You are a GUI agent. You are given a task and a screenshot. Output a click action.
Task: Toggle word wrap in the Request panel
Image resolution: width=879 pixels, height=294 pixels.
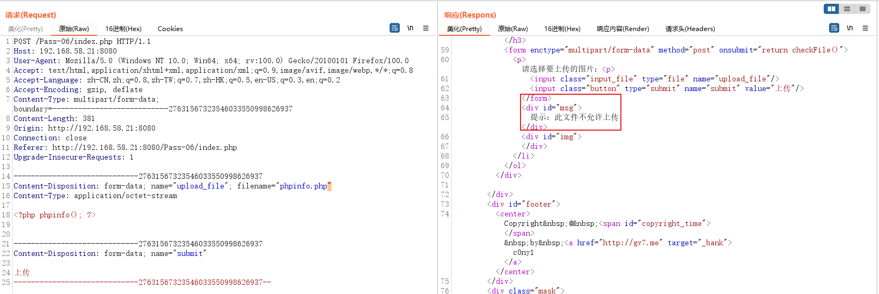coord(394,28)
